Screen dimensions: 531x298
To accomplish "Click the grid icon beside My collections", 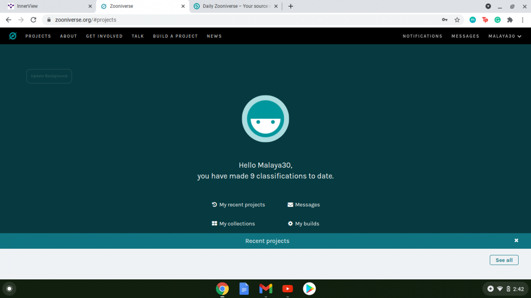I will (214, 223).
